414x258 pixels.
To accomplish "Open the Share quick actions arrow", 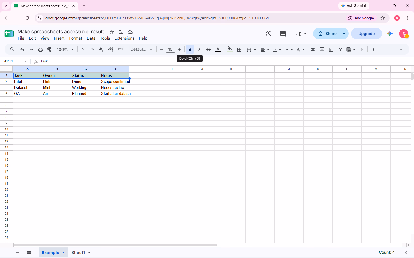I will [x=344, y=34].
